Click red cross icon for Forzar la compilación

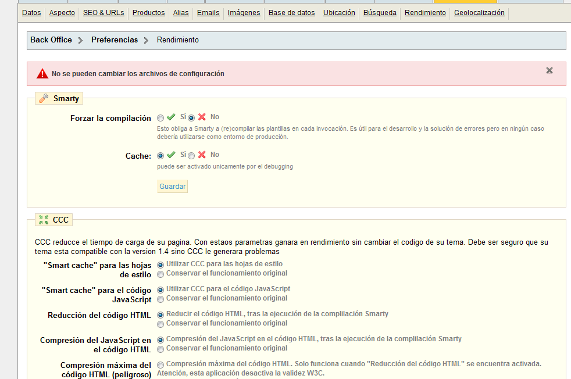pyautogui.click(x=202, y=117)
